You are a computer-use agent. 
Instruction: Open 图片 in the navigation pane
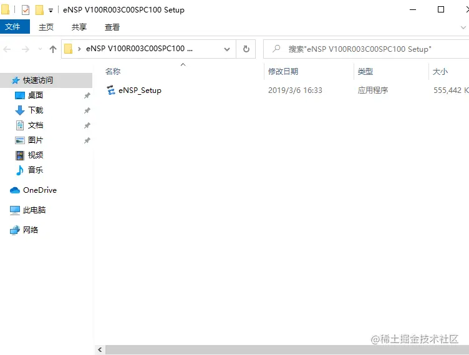(x=36, y=140)
